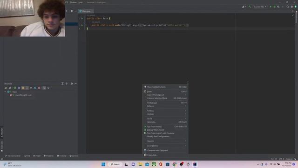Image resolution: width=298 pixels, height=168 pixels.
Task: Open the user account icon dropdown
Action: 244,7
